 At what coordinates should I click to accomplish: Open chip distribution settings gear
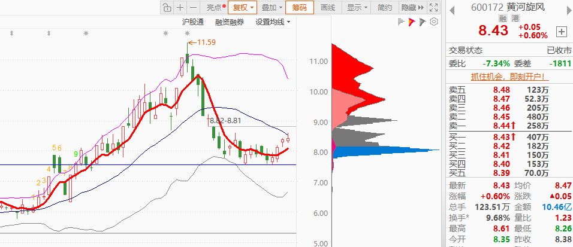pos(434,22)
